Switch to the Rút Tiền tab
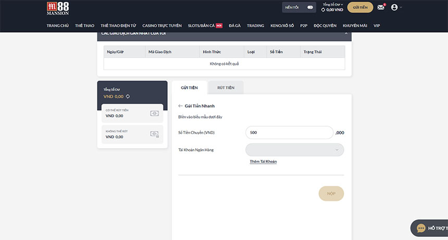The image size is (448, 240). coord(226,87)
